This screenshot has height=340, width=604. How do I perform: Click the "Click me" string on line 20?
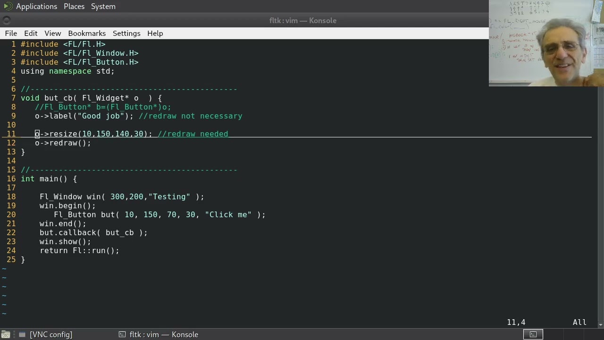pos(228,214)
